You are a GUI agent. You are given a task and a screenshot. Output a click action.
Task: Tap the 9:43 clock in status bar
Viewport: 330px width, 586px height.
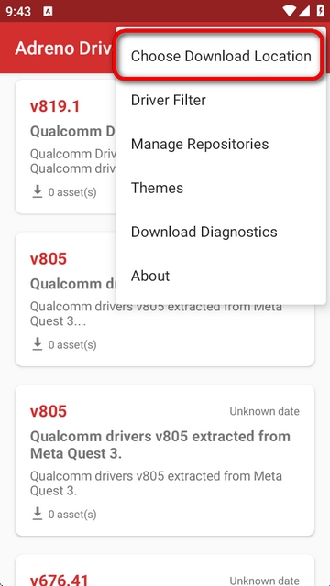pos(18,12)
